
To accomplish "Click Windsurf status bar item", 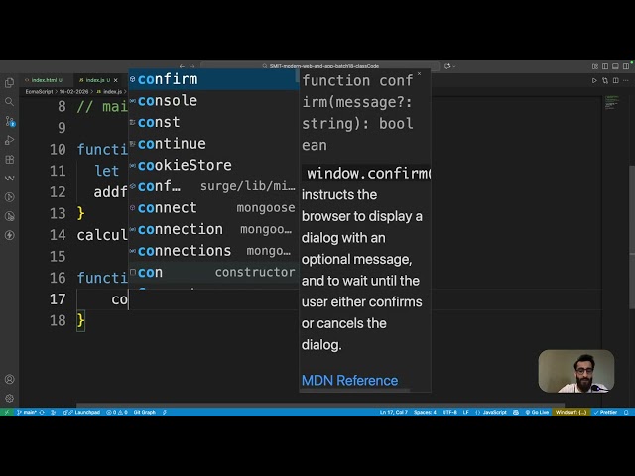I will 571,413.
